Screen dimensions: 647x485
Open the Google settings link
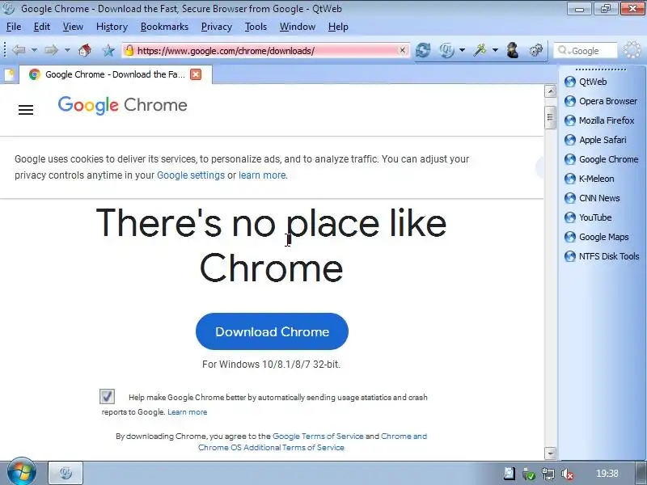click(191, 175)
